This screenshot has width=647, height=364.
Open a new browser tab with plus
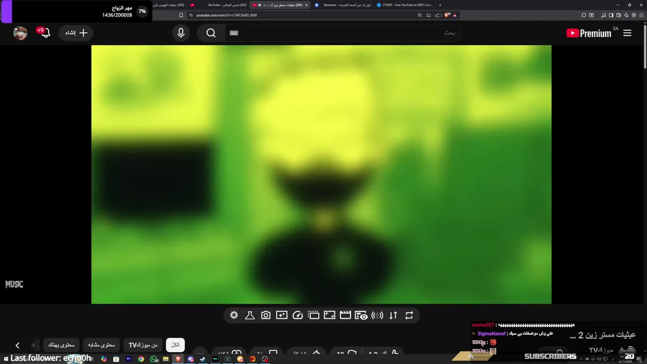tap(440, 5)
